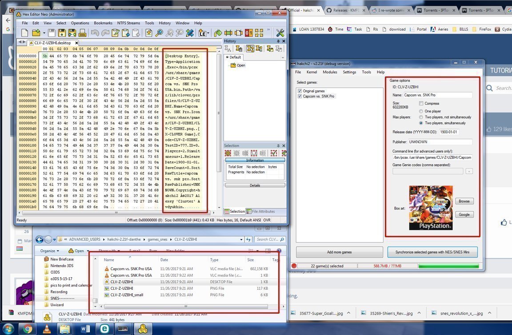Click Chrome icon on taskbar
Screen dimensions: 512x335
point(28,329)
